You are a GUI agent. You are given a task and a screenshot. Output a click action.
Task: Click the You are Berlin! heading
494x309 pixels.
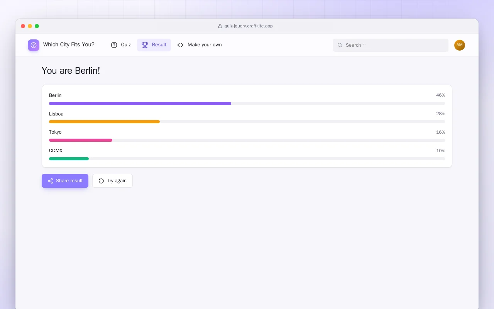(71, 71)
